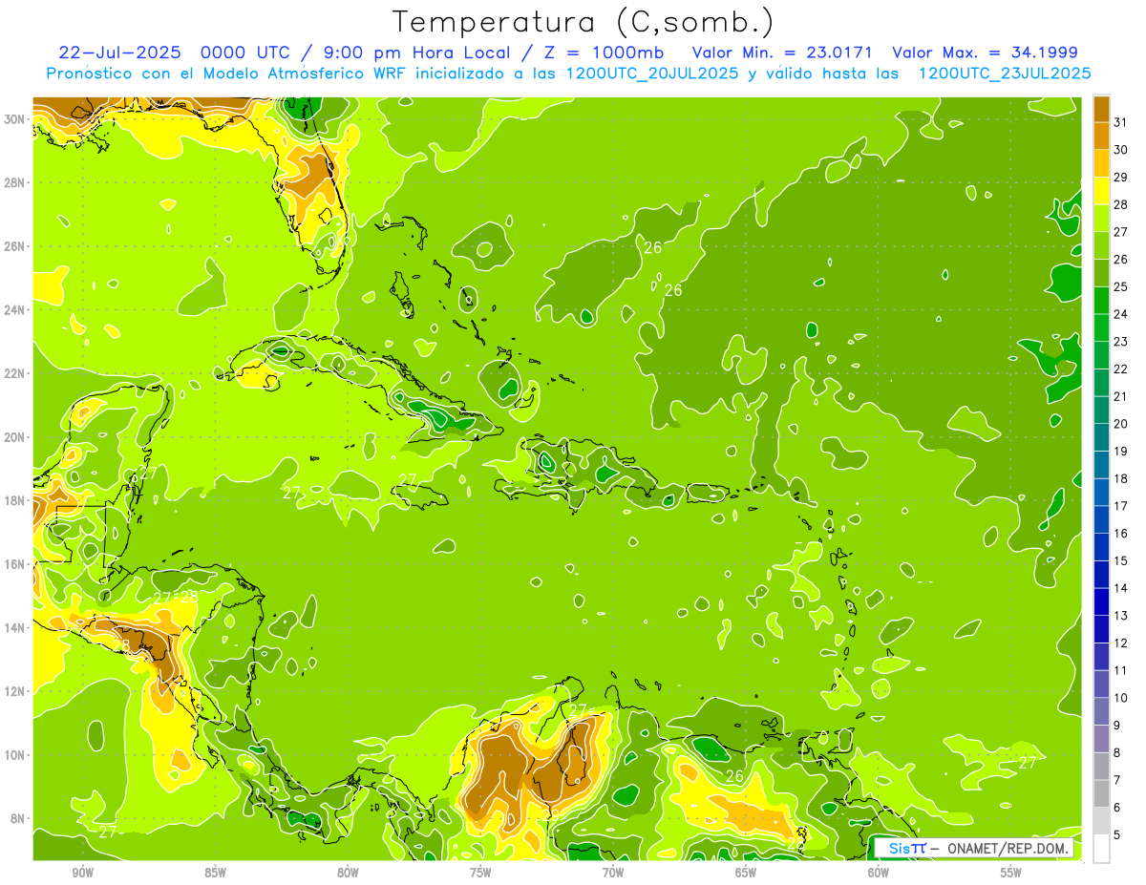
Task: Click the "SisTT – ONAMET/REP.DOM." credit box
Action: (974, 848)
